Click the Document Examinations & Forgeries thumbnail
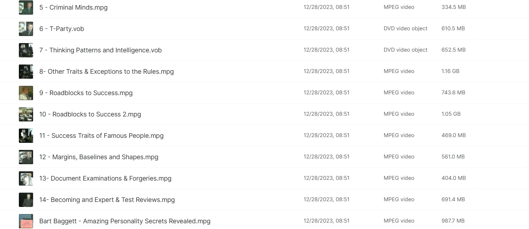The width and height of the screenshot is (529, 229). coord(26,178)
